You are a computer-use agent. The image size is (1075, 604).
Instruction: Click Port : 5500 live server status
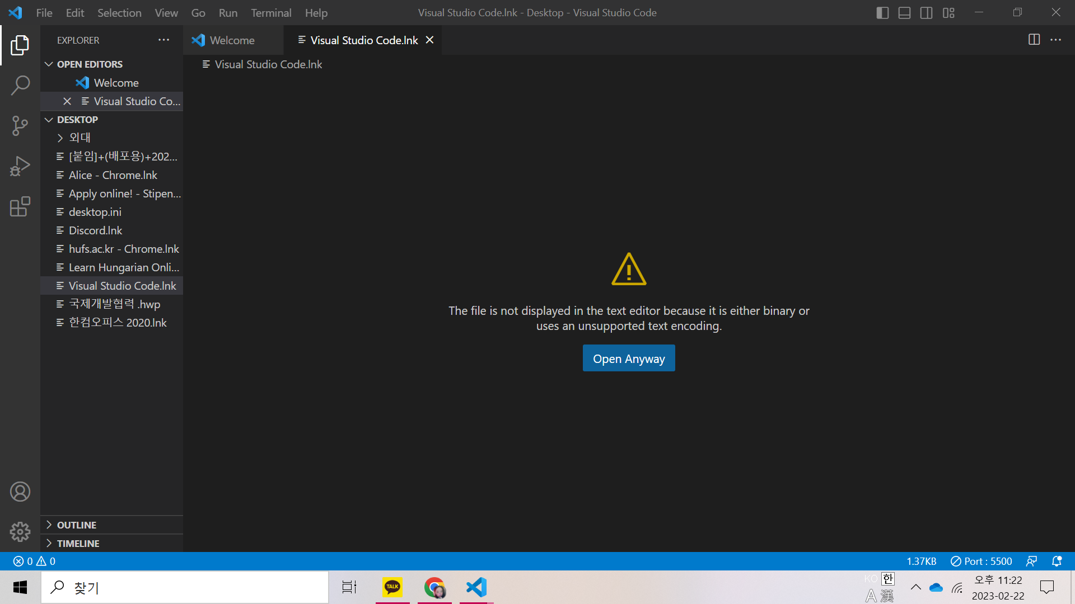[981, 561]
